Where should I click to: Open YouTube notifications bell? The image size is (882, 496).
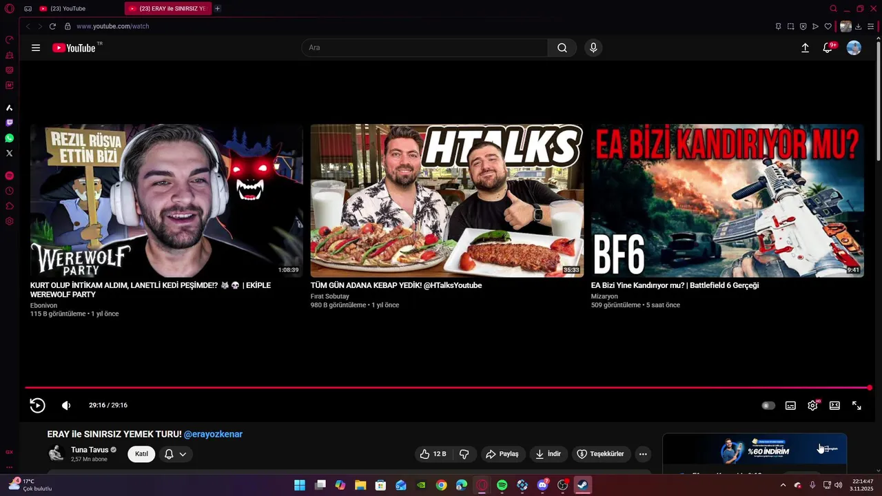pos(828,48)
